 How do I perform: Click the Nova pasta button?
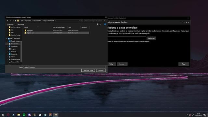pyautogui.click(x=21, y=24)
